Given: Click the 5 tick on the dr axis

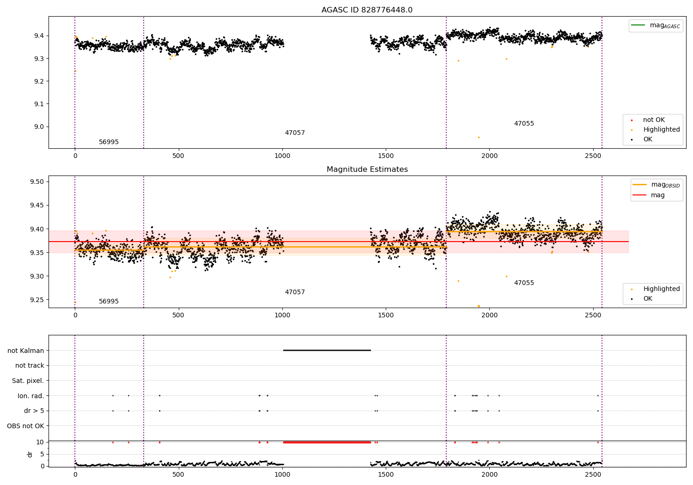Looking at the screenshot, I should (42, 454).
